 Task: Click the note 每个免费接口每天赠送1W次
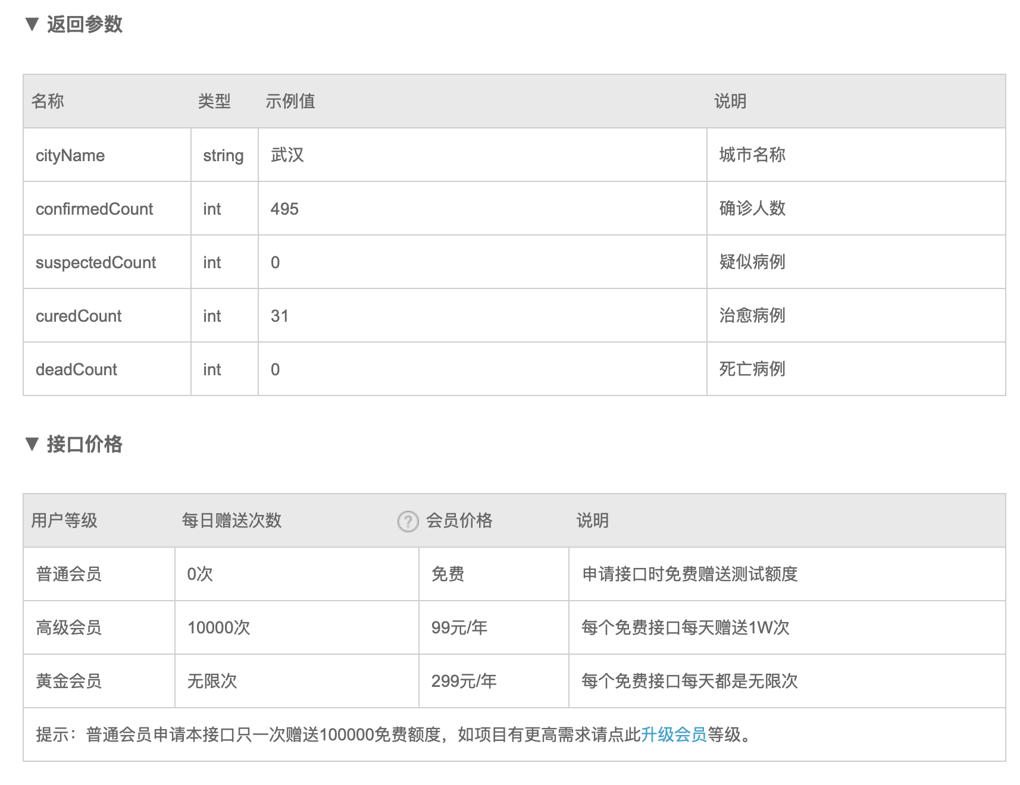click(x=686, y=627)
